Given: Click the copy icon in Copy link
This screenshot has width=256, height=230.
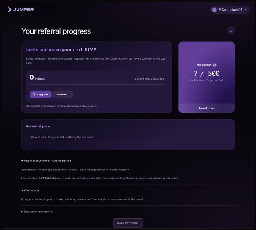Looking at the screenshot, I should [34, 95].
